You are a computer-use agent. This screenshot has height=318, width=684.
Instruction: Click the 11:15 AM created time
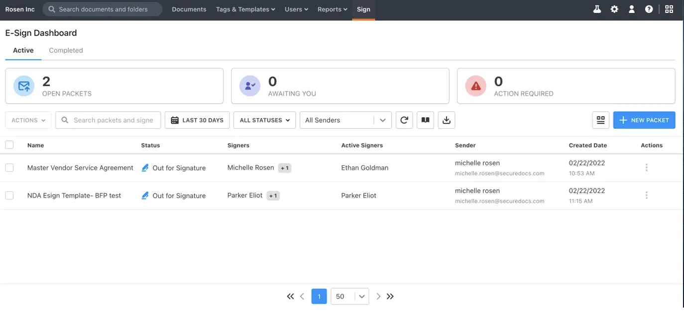[581, 201]
